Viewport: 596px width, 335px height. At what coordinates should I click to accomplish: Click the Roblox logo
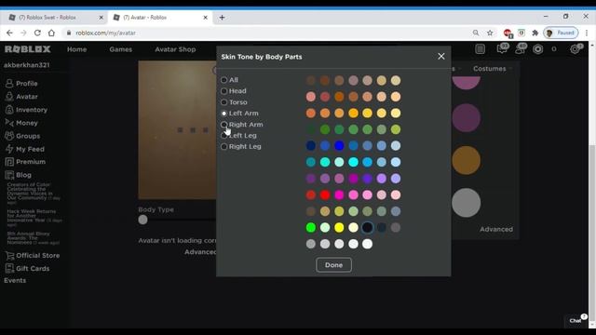(27, 49)
